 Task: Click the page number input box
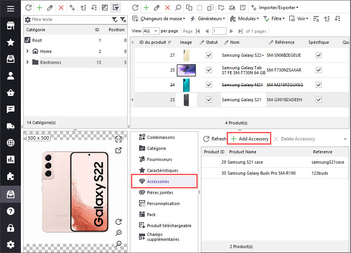tap(219, 31)
